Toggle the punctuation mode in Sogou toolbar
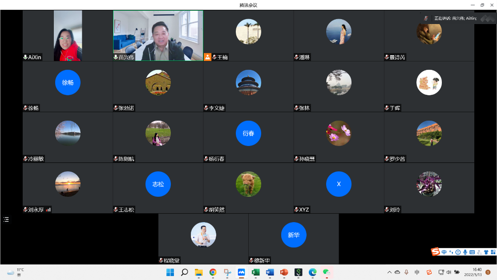This screenshot has height=280, width=497. pyautogui.click(x=451, y=252)
